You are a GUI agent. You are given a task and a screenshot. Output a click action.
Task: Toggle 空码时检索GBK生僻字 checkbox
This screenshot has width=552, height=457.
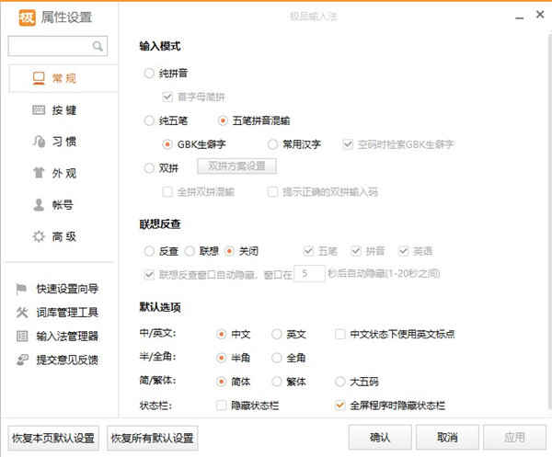(348, 144)
